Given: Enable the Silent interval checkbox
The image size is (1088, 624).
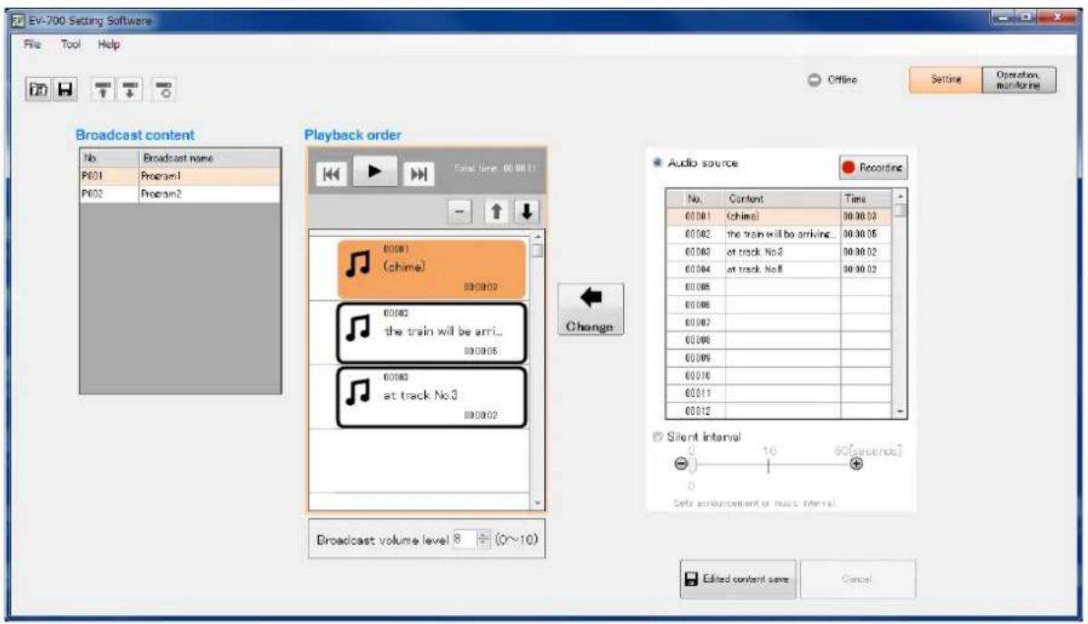Looking at the screenshot, I should (658, 437).
